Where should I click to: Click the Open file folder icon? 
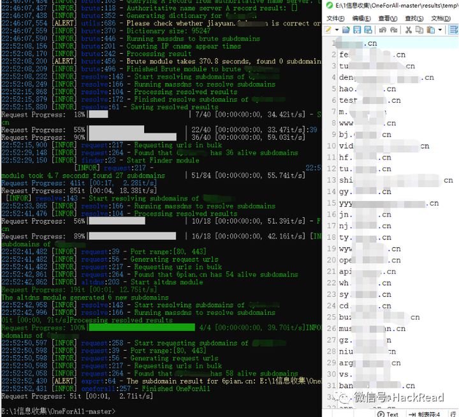click(346, 30)
